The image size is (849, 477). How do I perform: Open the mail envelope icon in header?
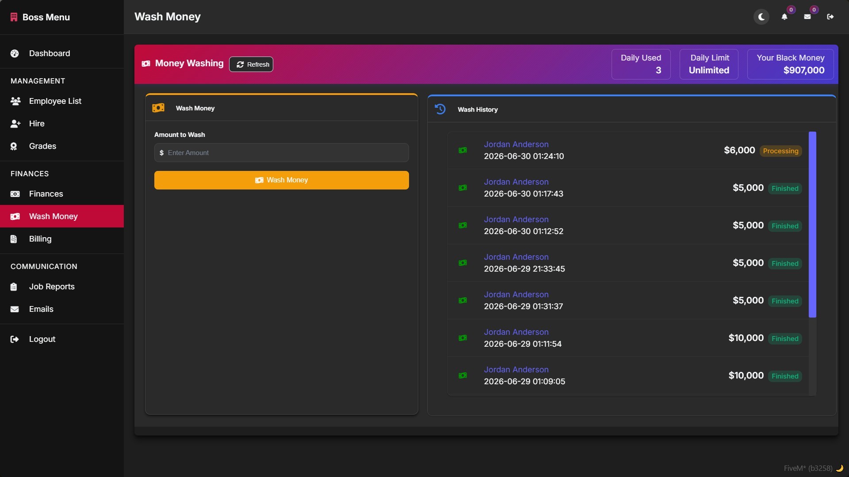807,17
